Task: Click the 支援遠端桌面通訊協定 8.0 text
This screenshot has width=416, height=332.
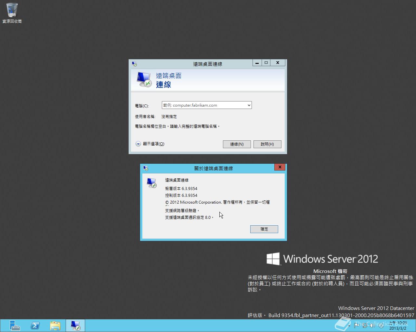Action: coord(189,218)
